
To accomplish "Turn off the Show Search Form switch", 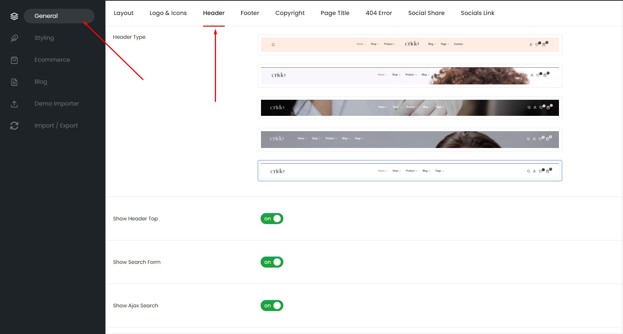I will point(272,262).
